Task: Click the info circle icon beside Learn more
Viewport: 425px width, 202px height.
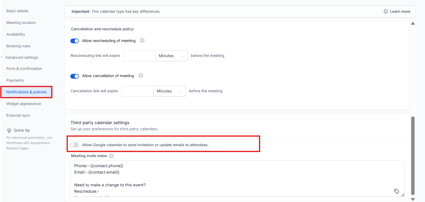Action: (386, 11)
